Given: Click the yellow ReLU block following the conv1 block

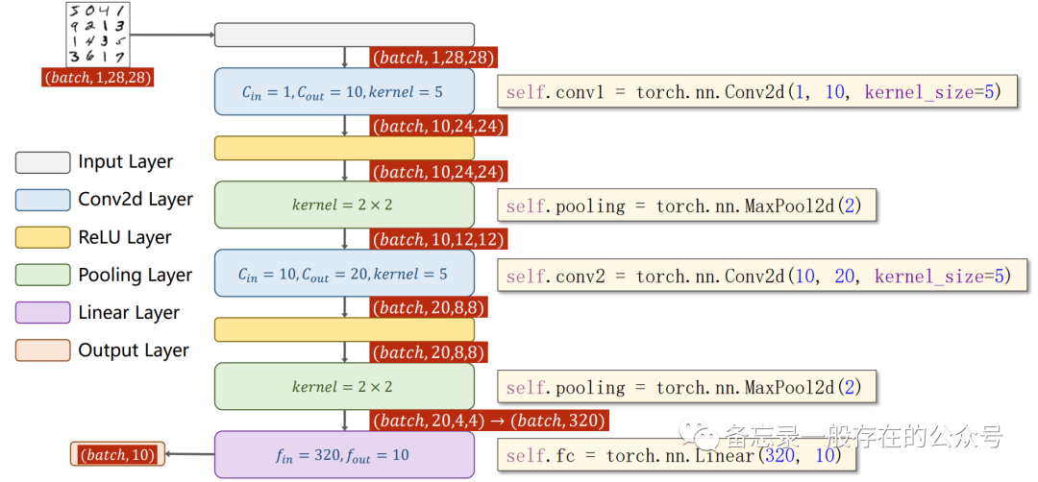Looking at the screenshot, I should pyautogui.click(x=344, y=148).
